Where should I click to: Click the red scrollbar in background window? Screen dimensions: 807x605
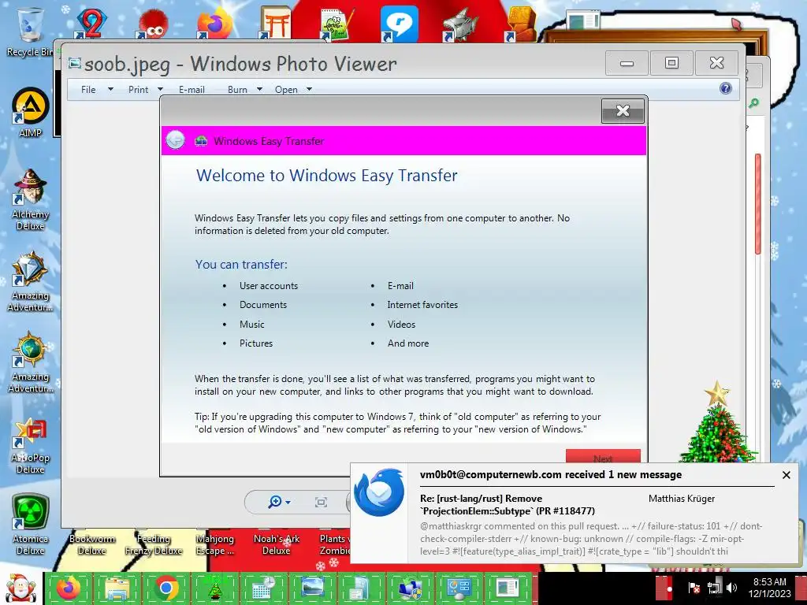coord(757,204)
